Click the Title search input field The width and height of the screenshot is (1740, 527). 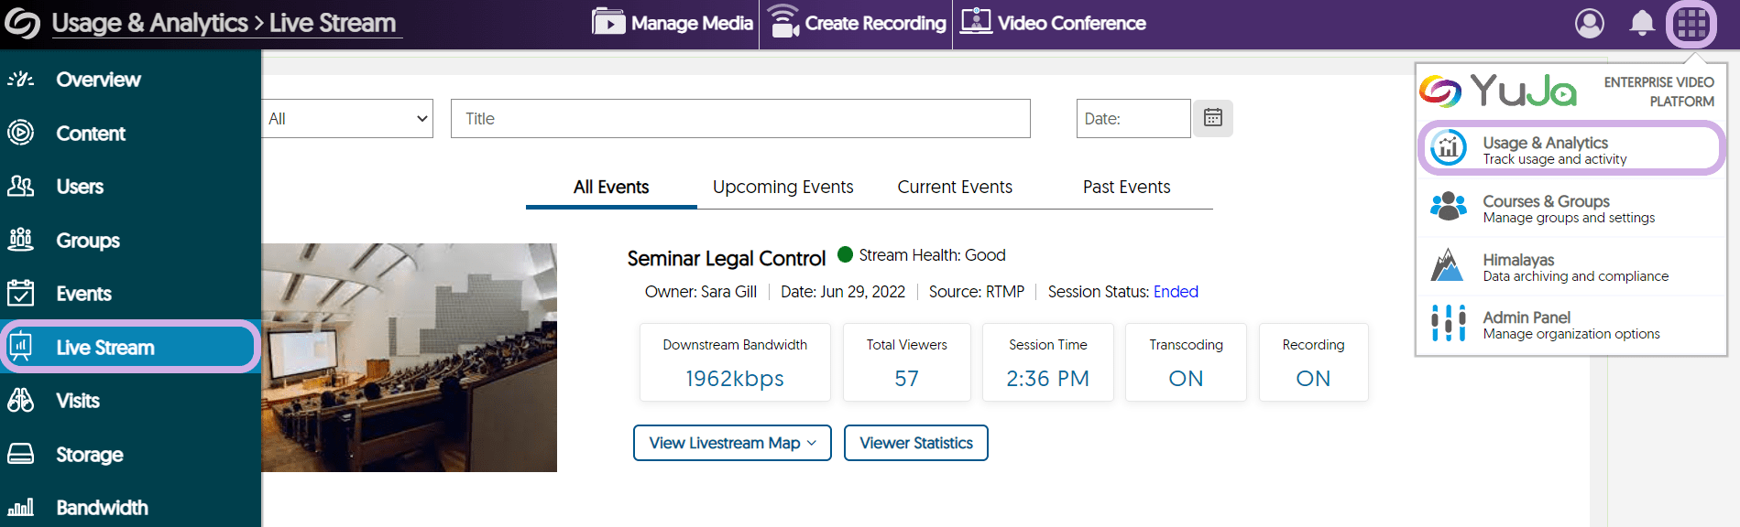[740, 119]
